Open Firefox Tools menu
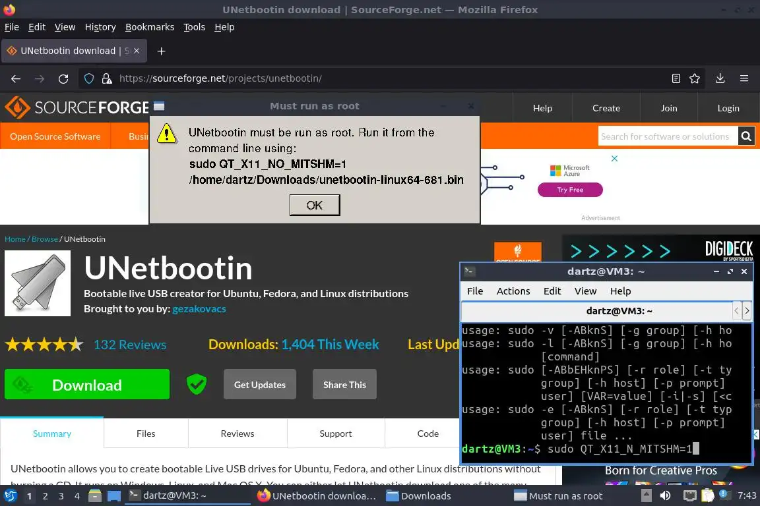Screen dimensions: 760x506 coord(195,27)
